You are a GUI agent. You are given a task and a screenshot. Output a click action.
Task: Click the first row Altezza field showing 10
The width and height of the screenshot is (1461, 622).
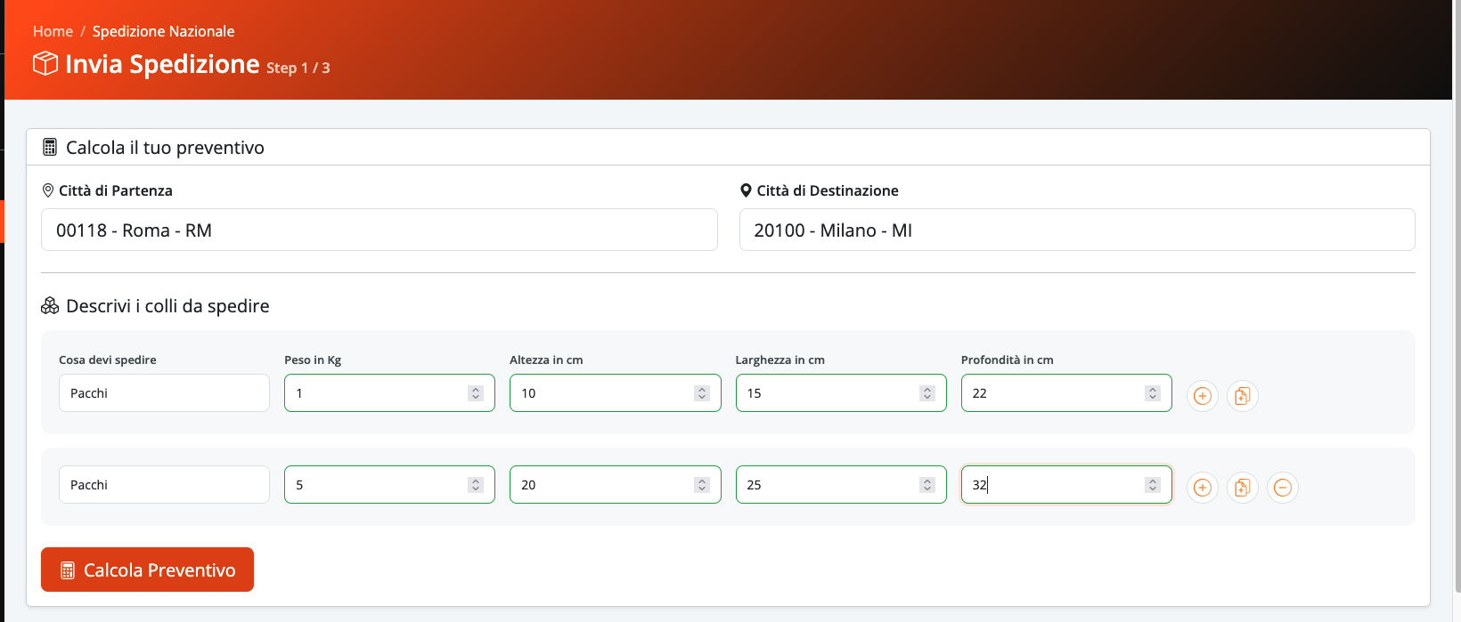pos(615,393)
